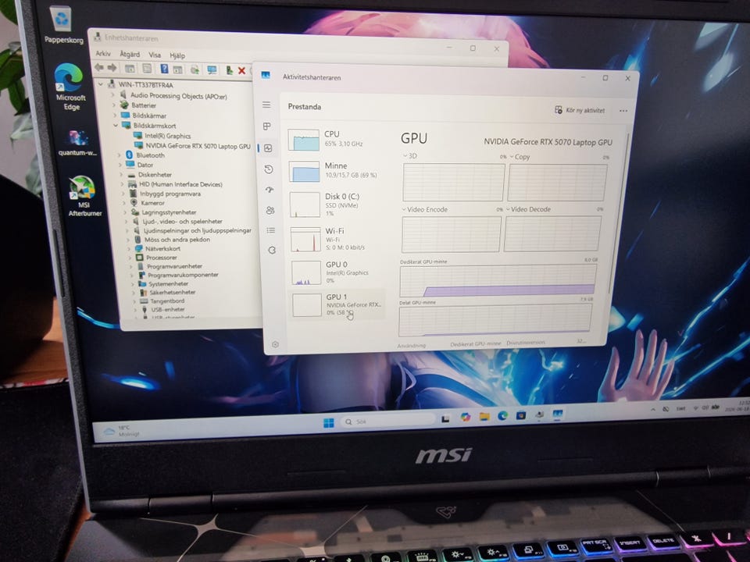Open Papperskorg desktop icon

(63, 25)
